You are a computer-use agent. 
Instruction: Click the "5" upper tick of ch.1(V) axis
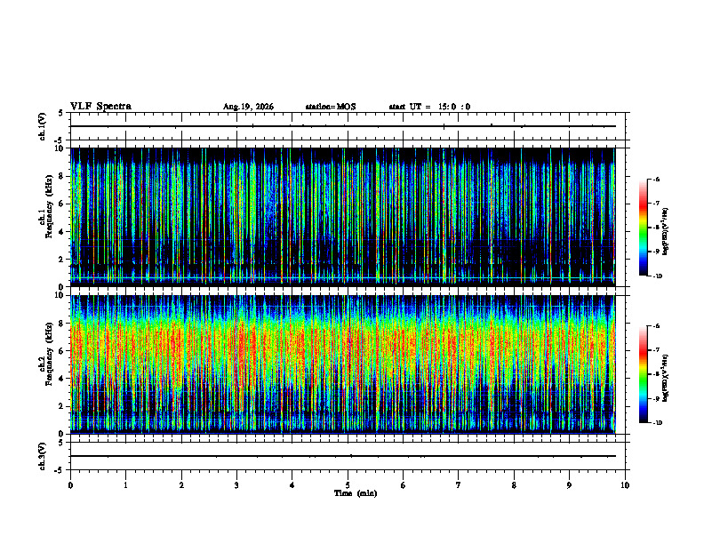60,113
